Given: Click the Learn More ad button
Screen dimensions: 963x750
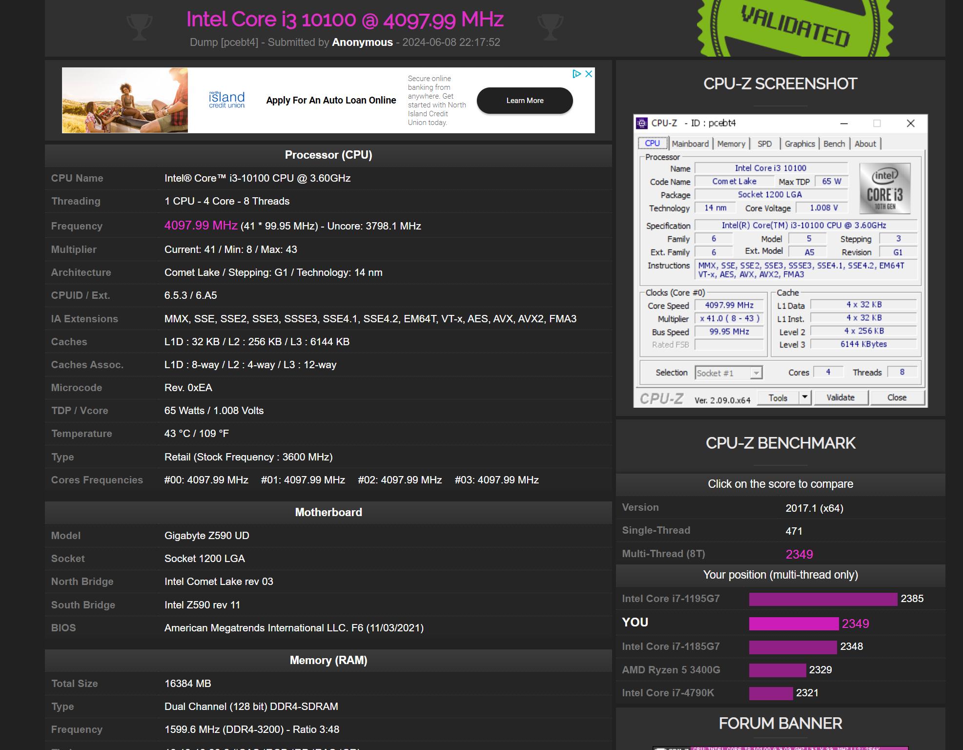Looking at the screenshot, I should [x=525, y=101].
